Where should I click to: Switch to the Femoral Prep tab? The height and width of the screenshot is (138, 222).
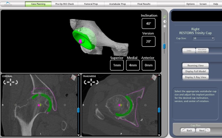click(91, 4)
